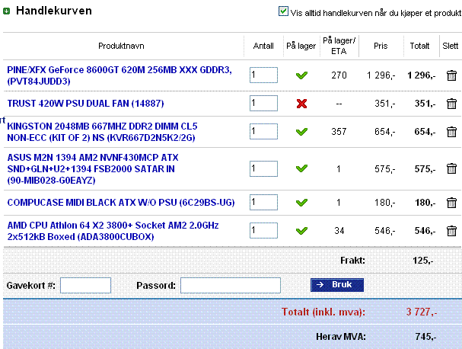The height and width of the screenshot is (349, 462).
Task: Click stock count 357 for KINGSTON
Action: 339,132
